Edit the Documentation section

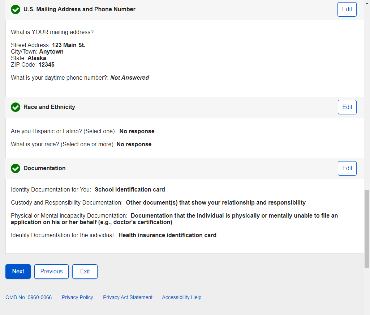pyautogui.click(x=347, y=168)
